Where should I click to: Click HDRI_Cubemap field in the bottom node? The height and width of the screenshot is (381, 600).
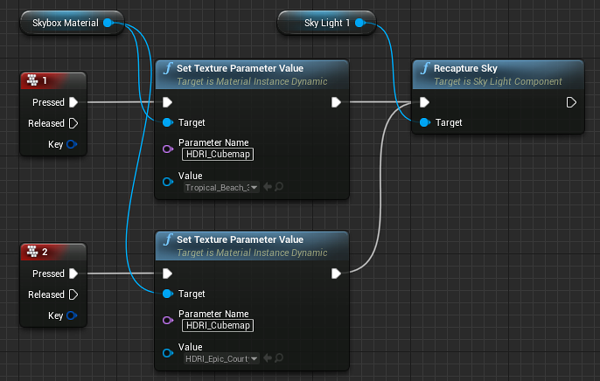tap(217, 326)
